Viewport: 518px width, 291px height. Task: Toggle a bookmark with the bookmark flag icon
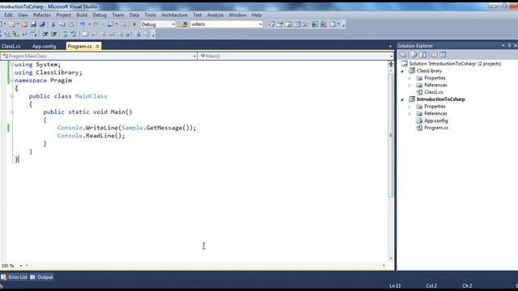tap(85, 34)
